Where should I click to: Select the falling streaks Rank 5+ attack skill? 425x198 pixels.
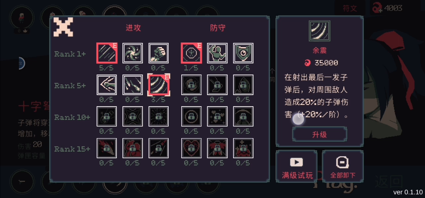132,85
